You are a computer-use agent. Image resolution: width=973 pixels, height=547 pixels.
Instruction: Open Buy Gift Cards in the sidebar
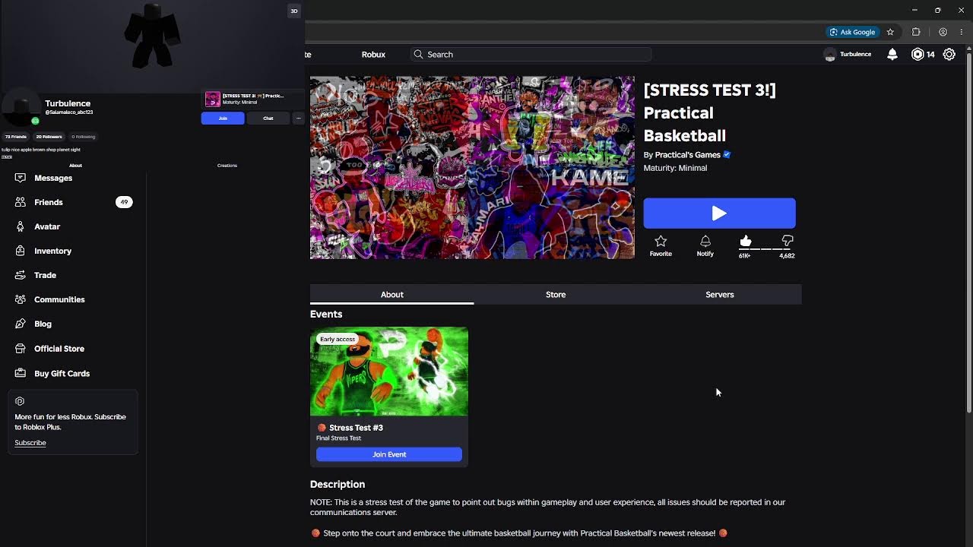coord(53,373)
